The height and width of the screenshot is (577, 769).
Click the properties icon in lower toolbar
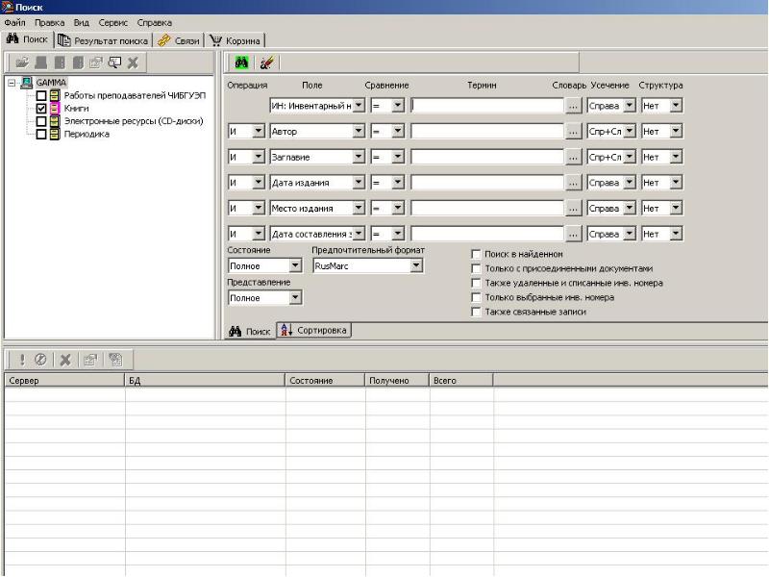coord(90,360)
